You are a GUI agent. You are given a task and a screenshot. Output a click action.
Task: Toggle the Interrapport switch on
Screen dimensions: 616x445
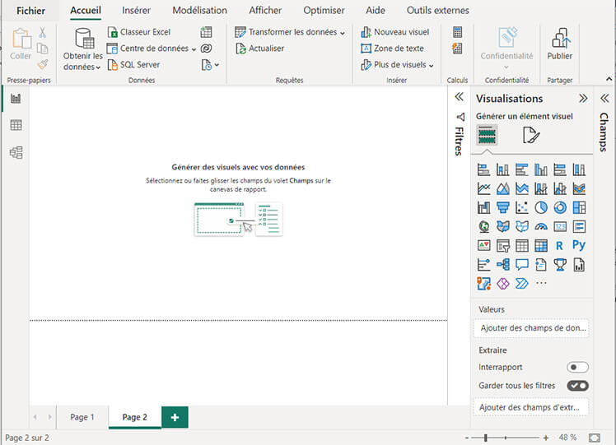point(577,368)
